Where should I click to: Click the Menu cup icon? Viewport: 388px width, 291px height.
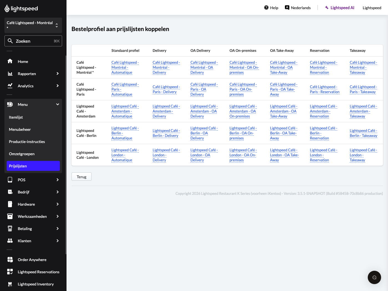tap(10, 104)
